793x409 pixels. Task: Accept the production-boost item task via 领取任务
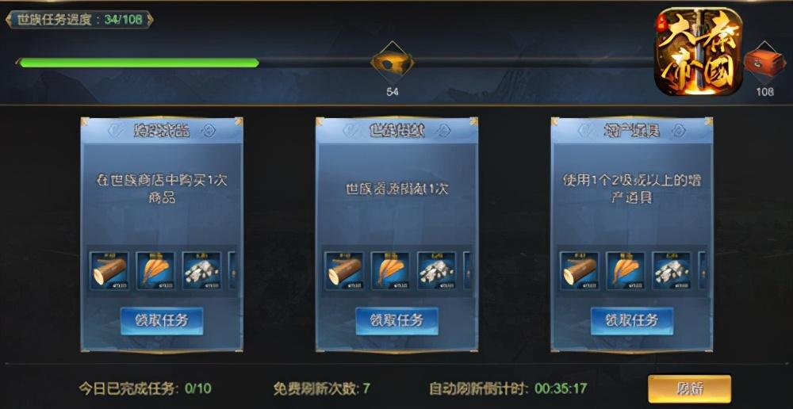[632, 320]
